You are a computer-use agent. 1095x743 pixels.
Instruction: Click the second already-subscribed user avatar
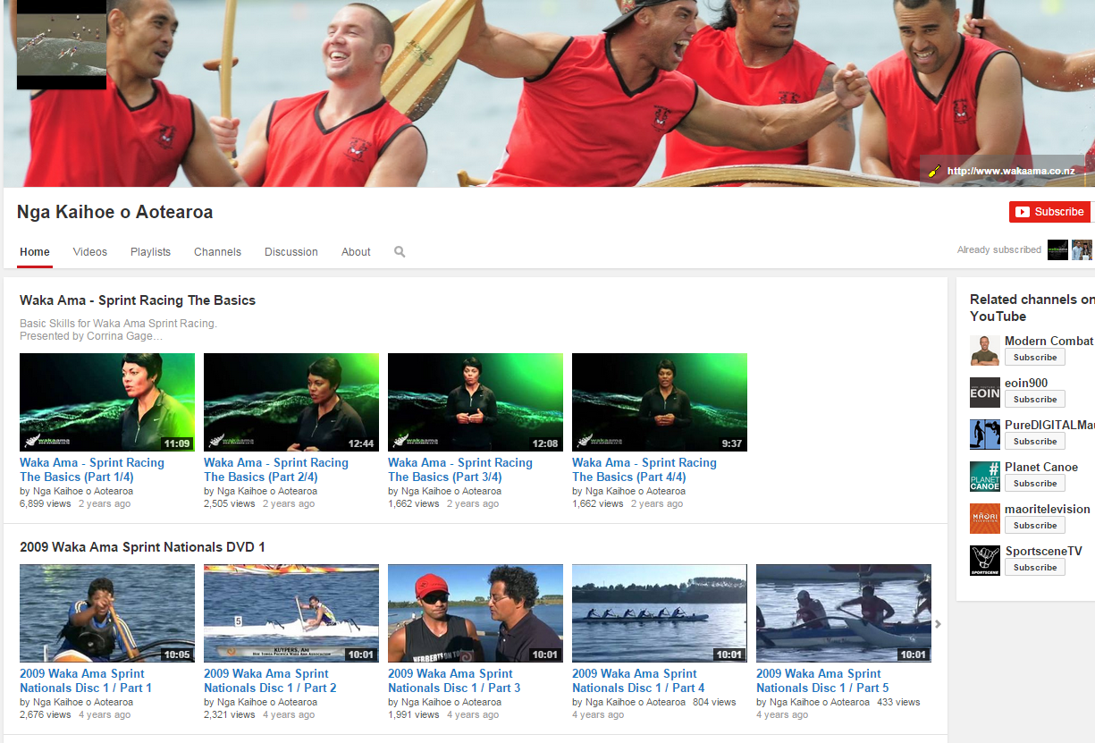coord(1082,250)
